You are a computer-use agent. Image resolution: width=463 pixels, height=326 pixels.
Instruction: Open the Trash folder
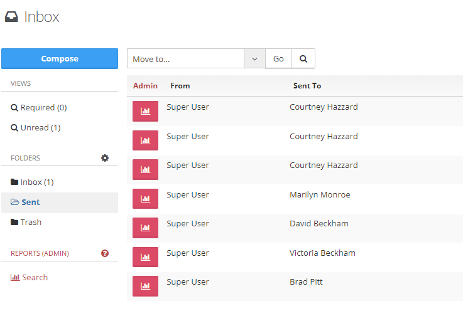31,223
